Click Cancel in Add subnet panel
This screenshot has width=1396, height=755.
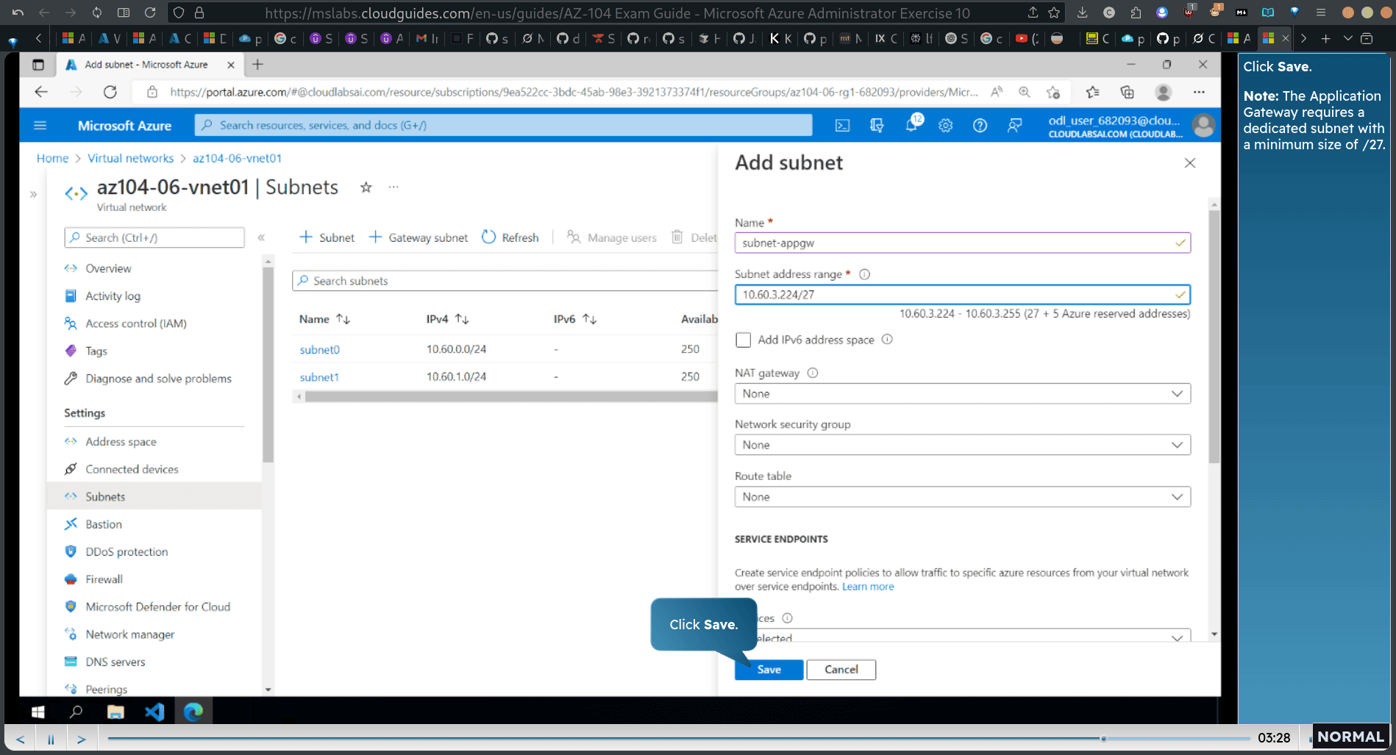coord(841,669)
